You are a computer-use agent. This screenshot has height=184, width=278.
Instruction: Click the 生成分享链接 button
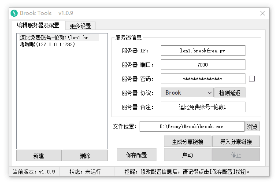[187, 142]
